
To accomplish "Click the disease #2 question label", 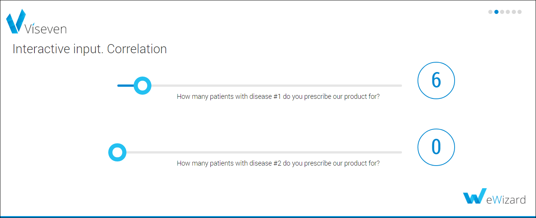I will [x=278, y=163].
